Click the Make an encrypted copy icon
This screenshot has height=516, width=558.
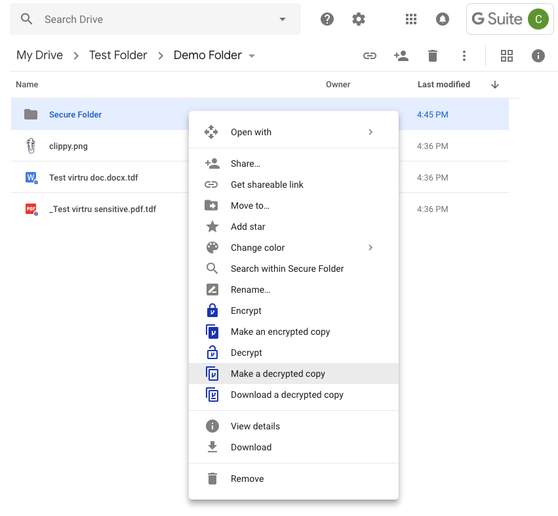pos(212,332)
